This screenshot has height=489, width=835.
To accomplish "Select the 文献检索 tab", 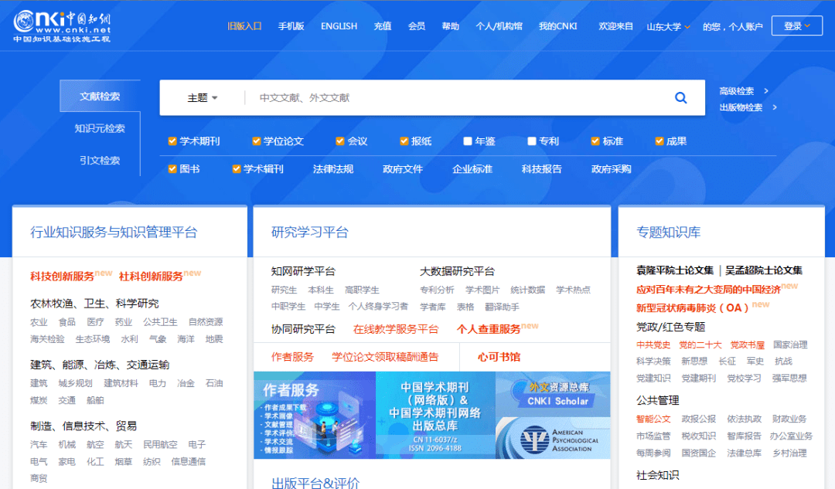I will pos(100,97).
